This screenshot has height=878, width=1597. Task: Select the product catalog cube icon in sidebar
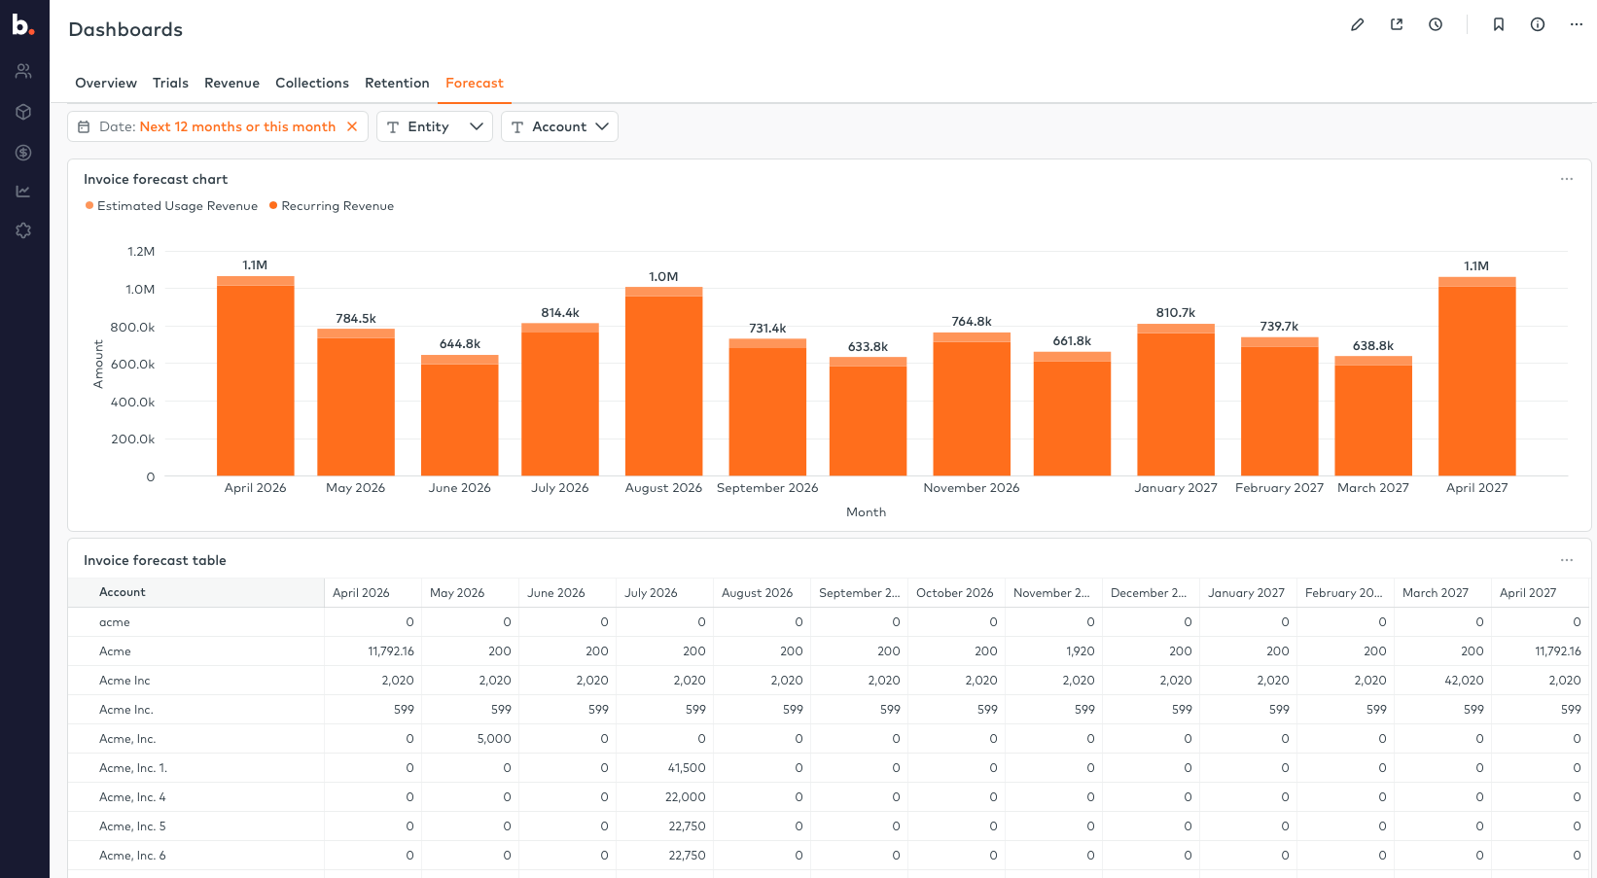pyautogui.click(x=22, y=112)
